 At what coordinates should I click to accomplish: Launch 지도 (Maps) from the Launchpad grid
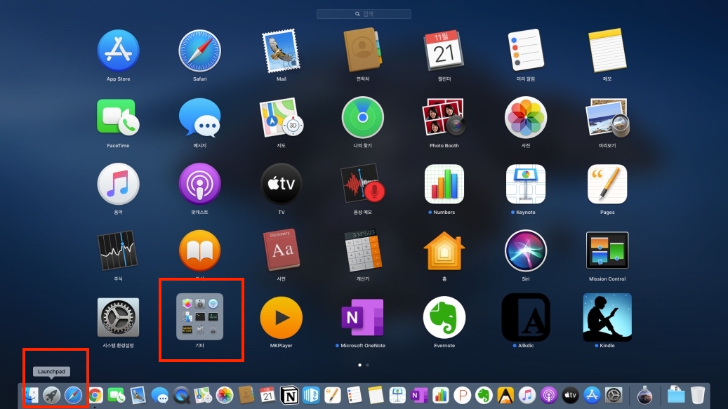(281, 117)
